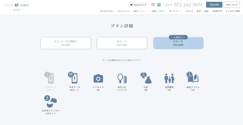Click the Web予約 button
The height and width of the screenshot is (125, 243).
click(214, 5)
